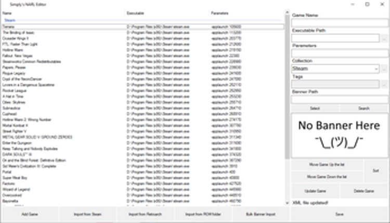Viewport: 390px width, 223px height.
Task: Click the Executable Path input field
Action: (x=335, y=38)
